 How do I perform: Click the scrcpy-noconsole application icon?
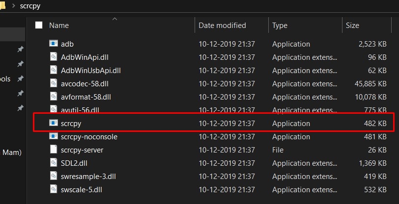(x=54, y=136)
